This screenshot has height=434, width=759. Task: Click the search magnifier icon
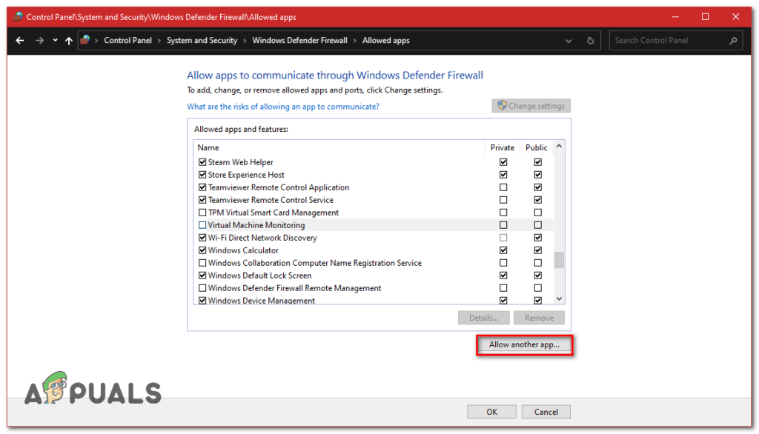pos(734,41)
